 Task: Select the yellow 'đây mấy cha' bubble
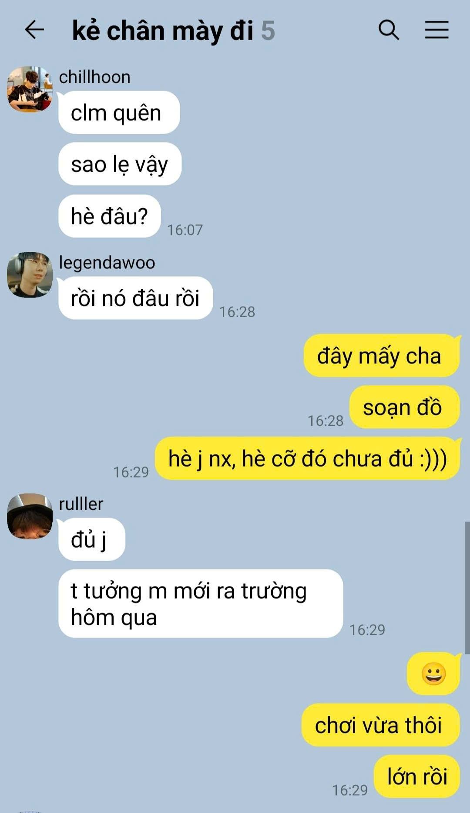coord(382,356)
